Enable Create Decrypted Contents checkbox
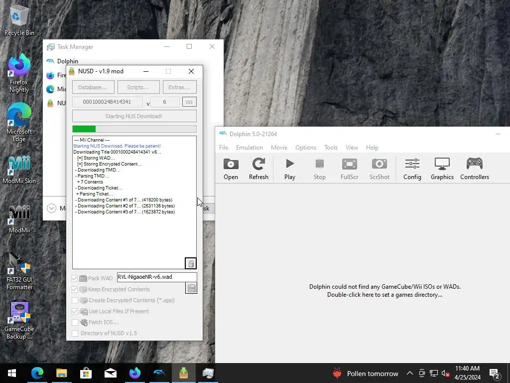Viewport: 510px width, 383px height. 75,300
